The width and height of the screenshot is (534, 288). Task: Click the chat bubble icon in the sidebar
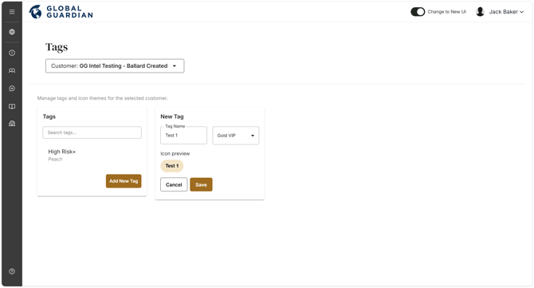pos(12,89)
